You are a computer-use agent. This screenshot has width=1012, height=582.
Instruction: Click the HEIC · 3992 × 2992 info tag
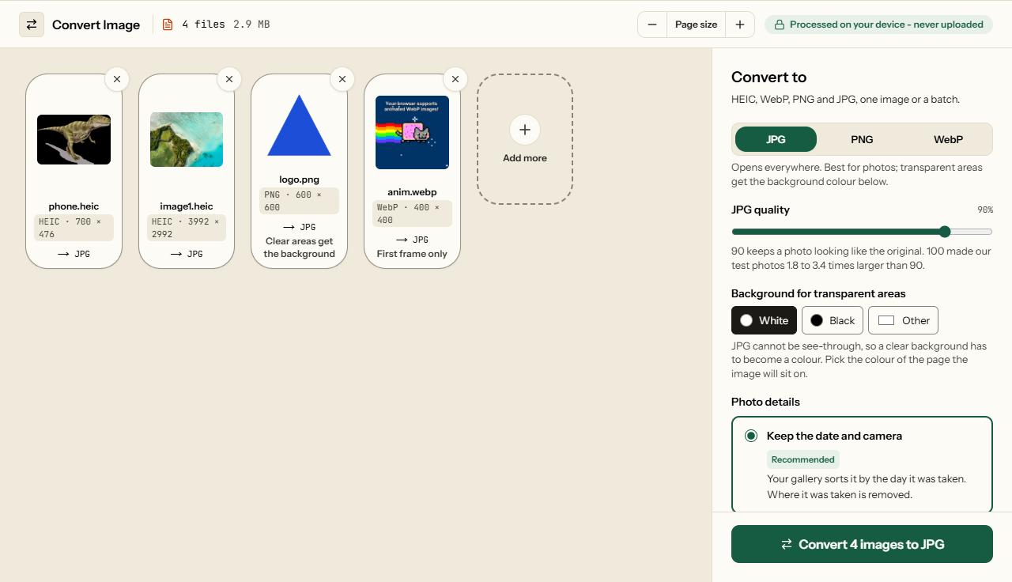point(187,228)
